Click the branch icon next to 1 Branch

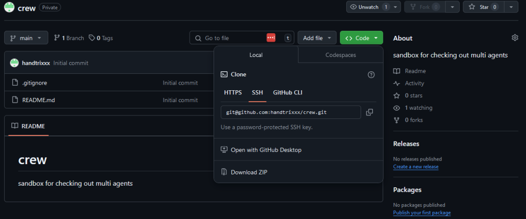[57, 38]
